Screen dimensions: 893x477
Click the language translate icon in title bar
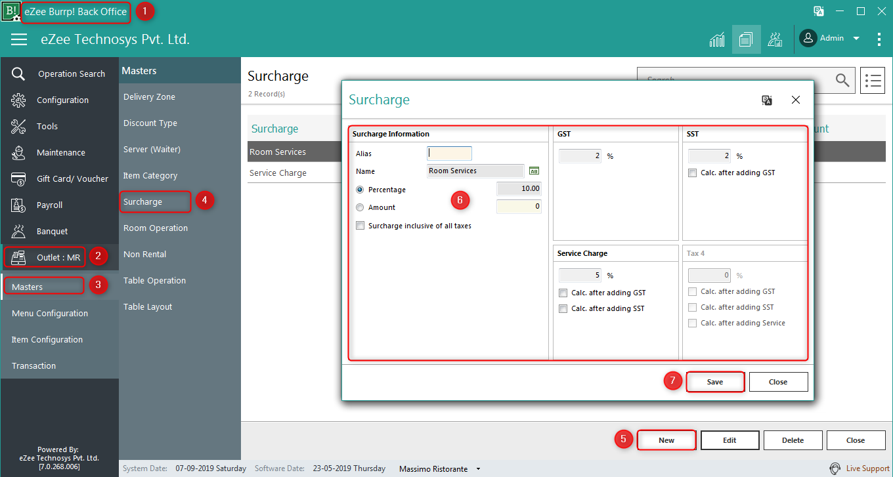(x=818, y=11)
